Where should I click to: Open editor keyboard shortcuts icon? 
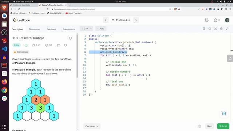click(216, 28)
